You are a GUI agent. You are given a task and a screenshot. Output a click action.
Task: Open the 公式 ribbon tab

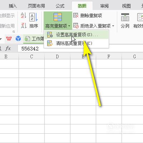[60, 6]
